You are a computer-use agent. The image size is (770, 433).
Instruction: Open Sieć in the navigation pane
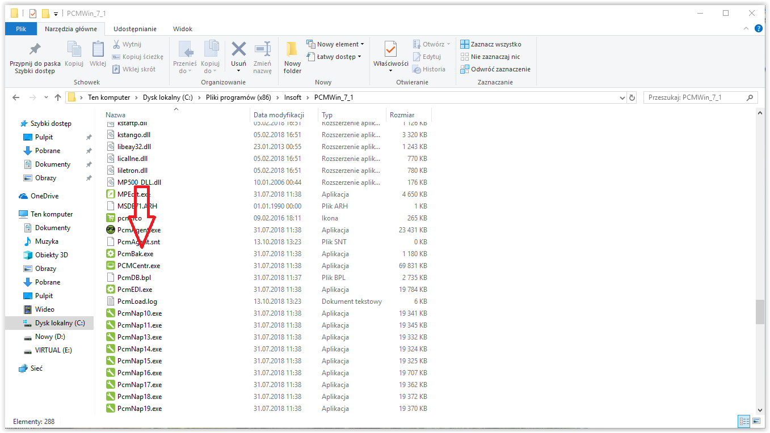click(x=37, y=368)
